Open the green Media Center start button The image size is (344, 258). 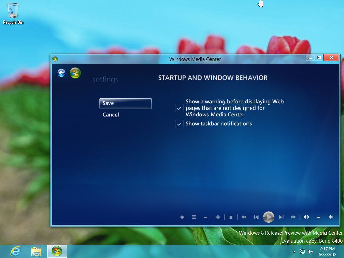[75, 73]
